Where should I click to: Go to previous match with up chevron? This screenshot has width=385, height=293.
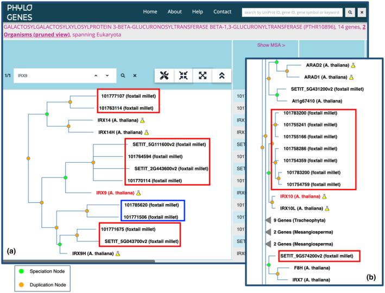tap(96, 76)
